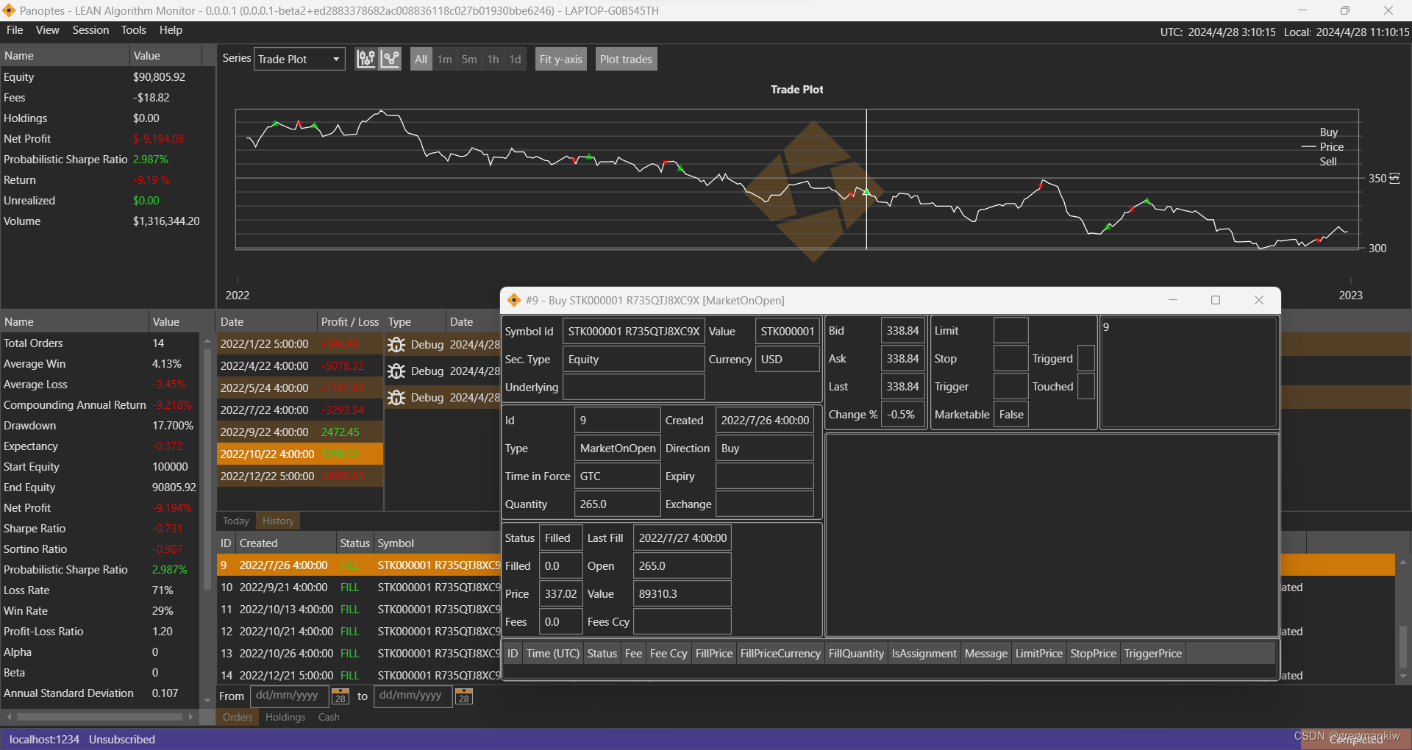The image size is (1412, 750).
Task: Select the 2022/9/22 4:00:00 profit row
Action: [300, 432]
